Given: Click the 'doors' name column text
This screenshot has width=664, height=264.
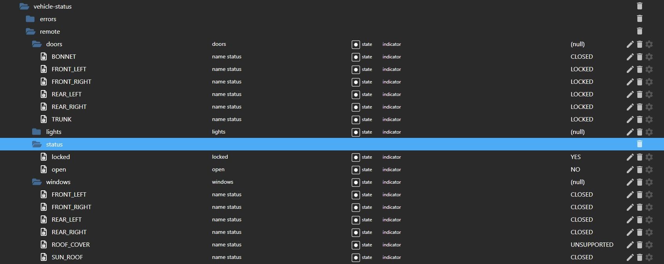Looking at the screenshot, I should (219, 44).
